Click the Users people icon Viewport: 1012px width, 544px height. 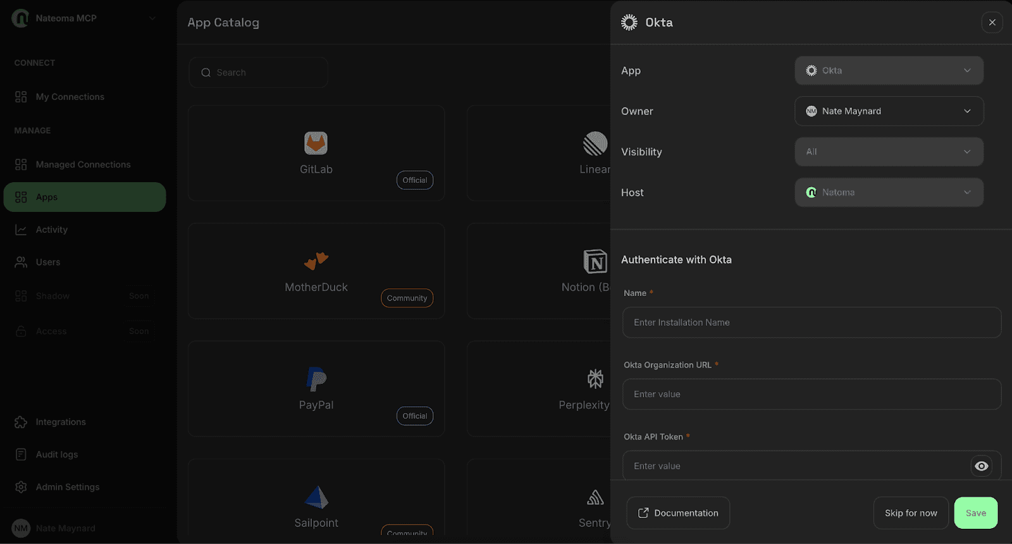21,262
